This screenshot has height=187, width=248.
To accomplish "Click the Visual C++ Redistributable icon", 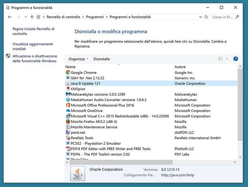I will 68,116.
